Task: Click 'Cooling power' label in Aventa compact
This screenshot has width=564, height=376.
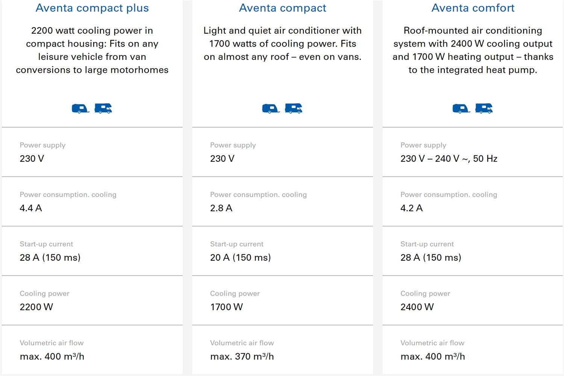Action: point(235,293)
